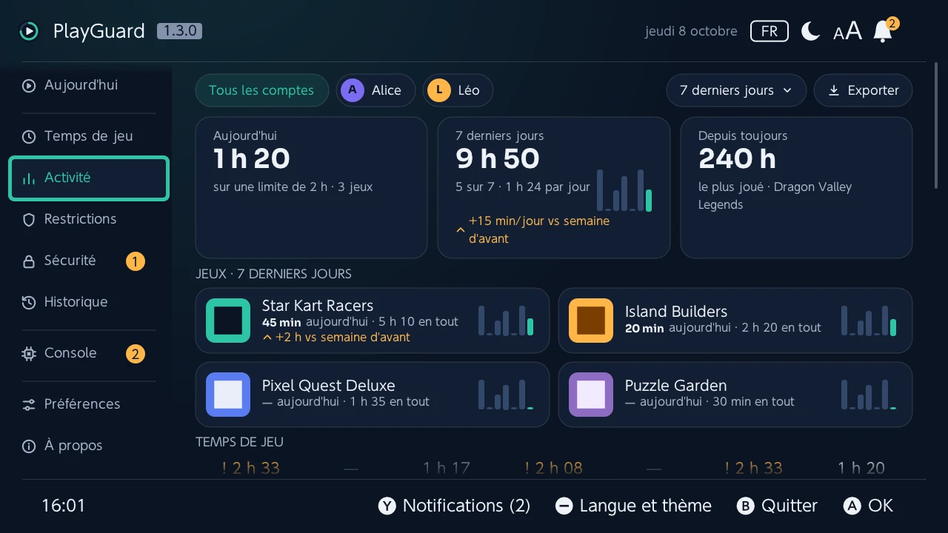Open the Aujourd'hui sidebar item

coord(89,85)
